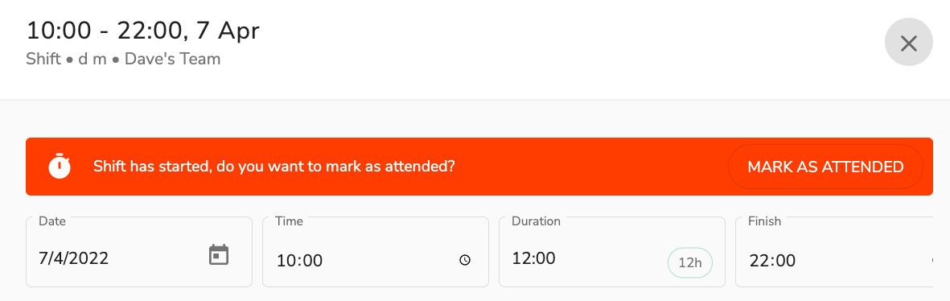Click the "d m" name in subtitle
The image size is (950, 301).
93,60
